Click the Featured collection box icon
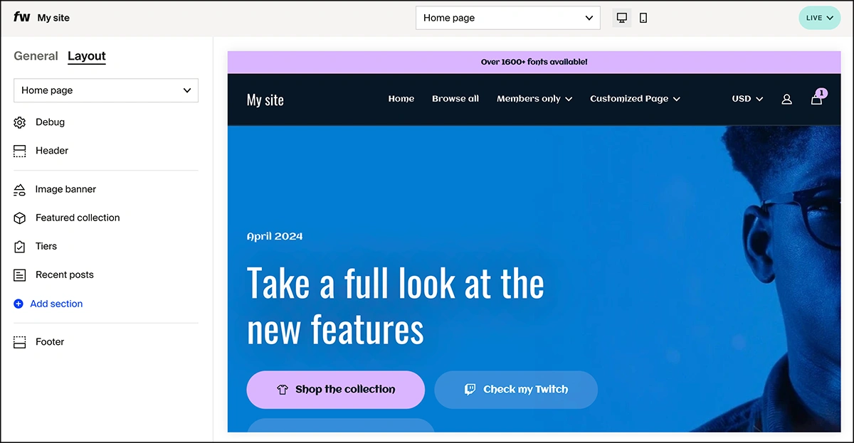854x443 pixels. (x=20, y=218)
